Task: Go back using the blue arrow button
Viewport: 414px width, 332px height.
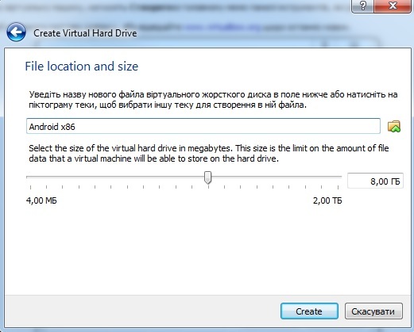Action: pyautogui.click(x=16, y=32)
